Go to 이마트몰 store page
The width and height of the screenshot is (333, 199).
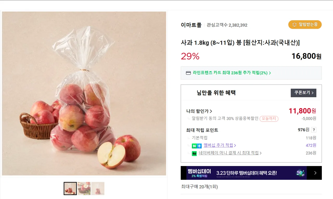point(191,25)
